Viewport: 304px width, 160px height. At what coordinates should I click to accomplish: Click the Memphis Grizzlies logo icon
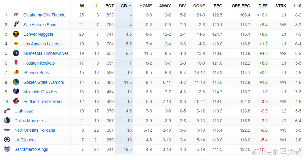coord(16,92)
